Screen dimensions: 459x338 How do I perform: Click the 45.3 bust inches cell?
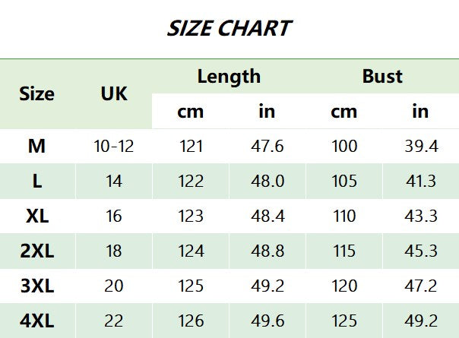420,251
